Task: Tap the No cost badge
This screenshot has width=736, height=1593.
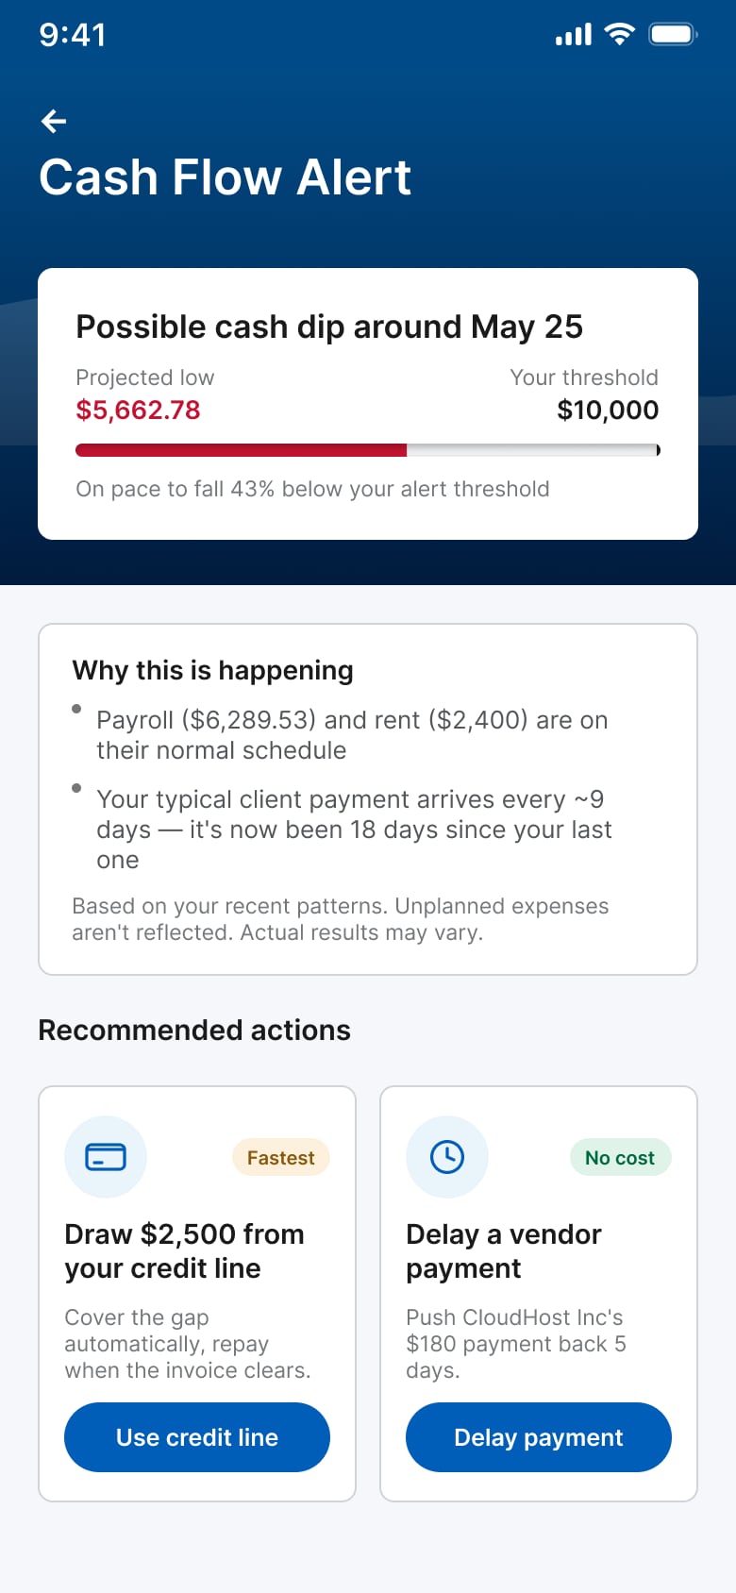Action: [620, 1158]
